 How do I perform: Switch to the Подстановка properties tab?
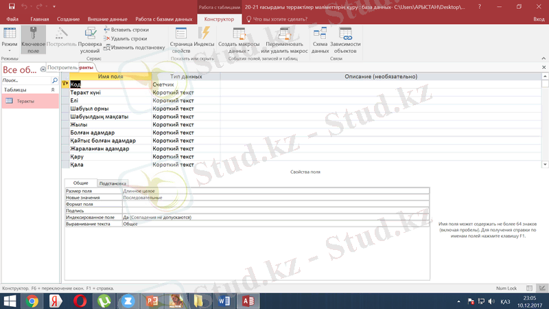coord(113,183)
